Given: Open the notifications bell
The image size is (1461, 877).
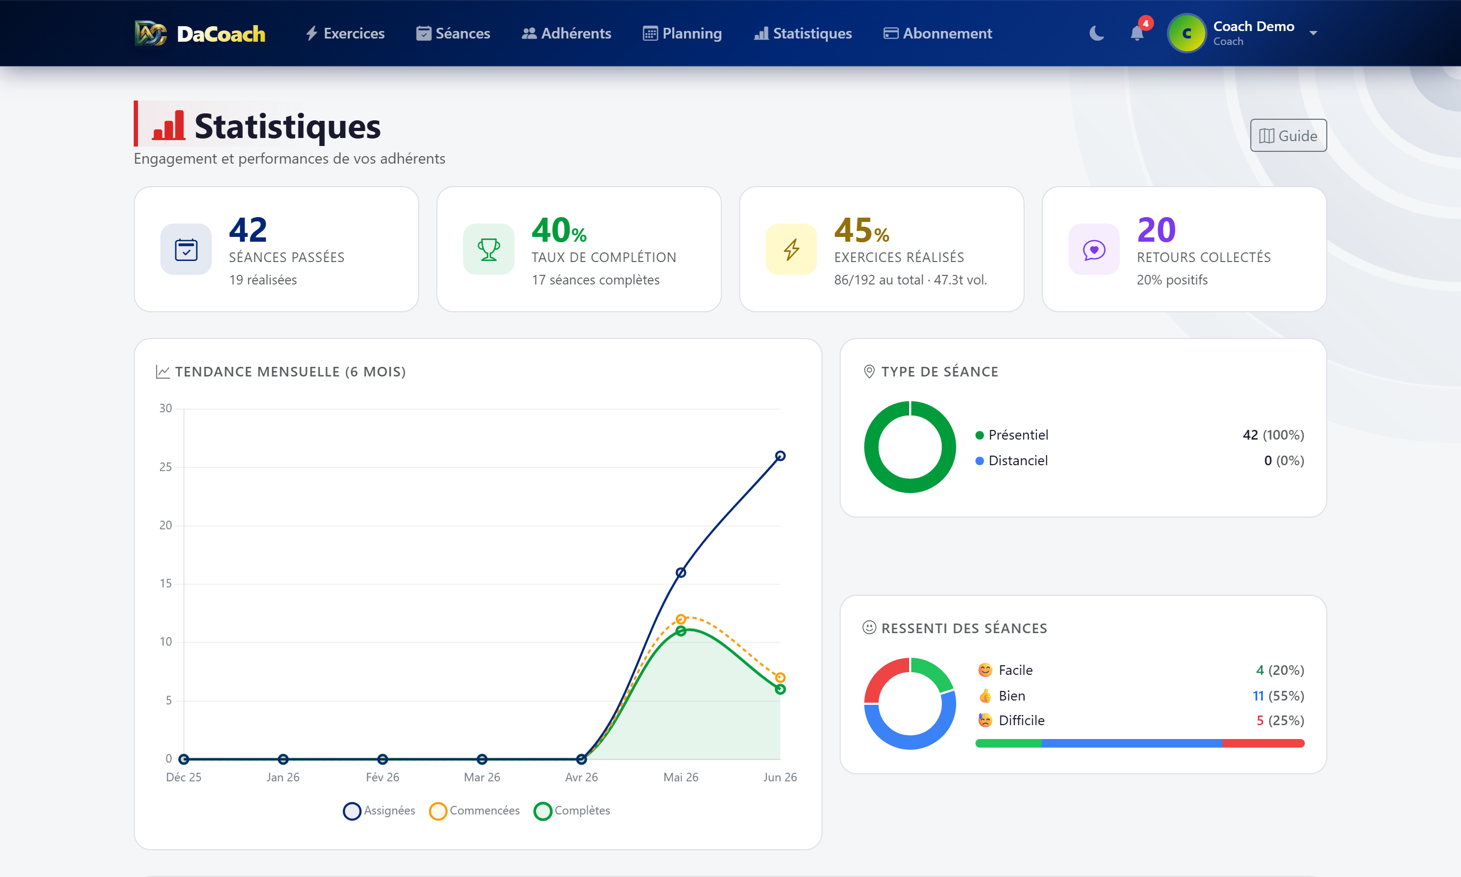Looking at the screenshot, I should [x=1136, y=33].
